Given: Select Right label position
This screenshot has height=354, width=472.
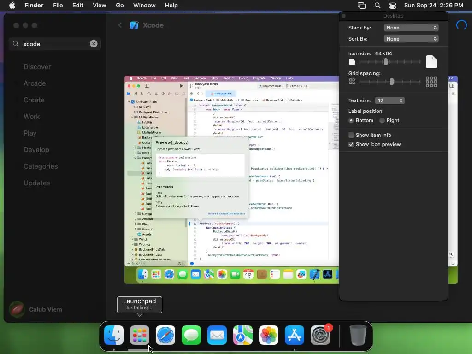Looking at the screenshot, I should pos(382,120).
